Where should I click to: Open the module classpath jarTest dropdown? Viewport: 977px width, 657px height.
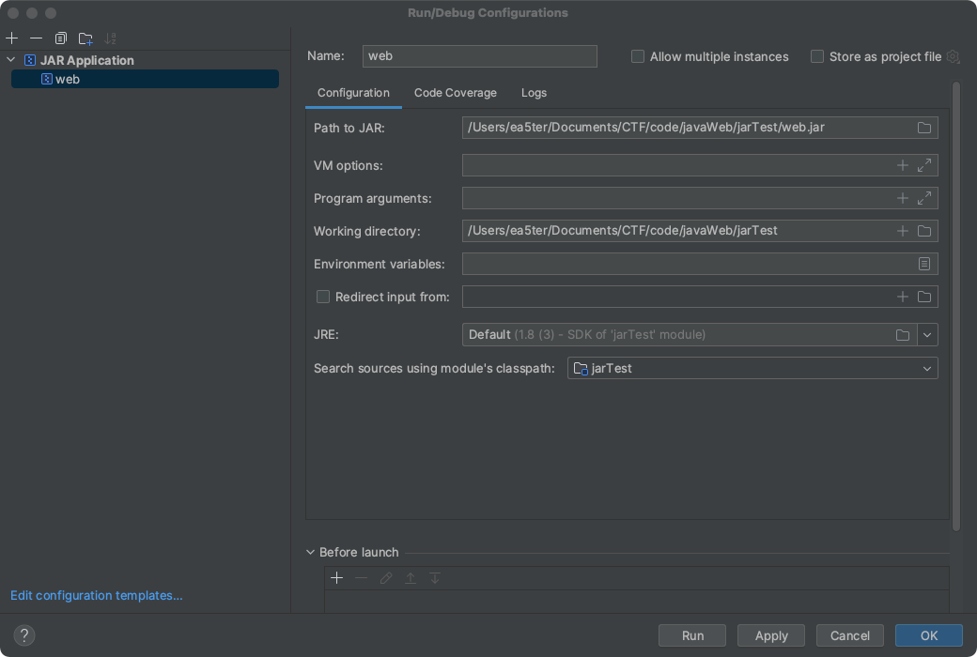point(752,369)
